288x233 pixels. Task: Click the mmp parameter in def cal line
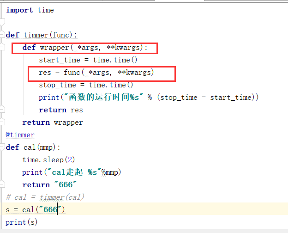click(x=46, y=147)
